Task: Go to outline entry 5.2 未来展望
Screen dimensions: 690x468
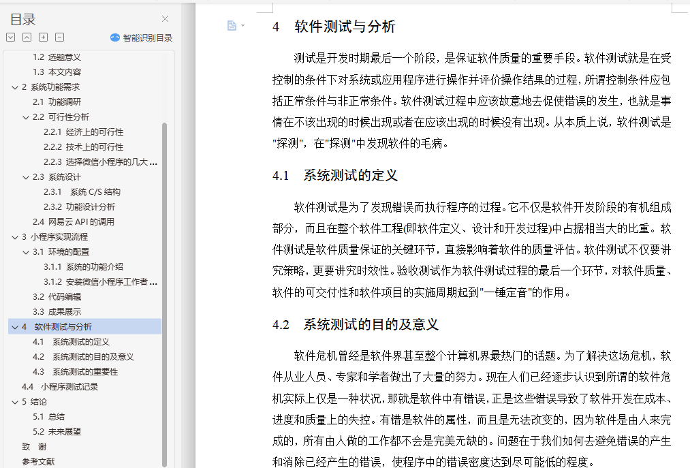Action: pyautogui.click(x=57, y=431)
